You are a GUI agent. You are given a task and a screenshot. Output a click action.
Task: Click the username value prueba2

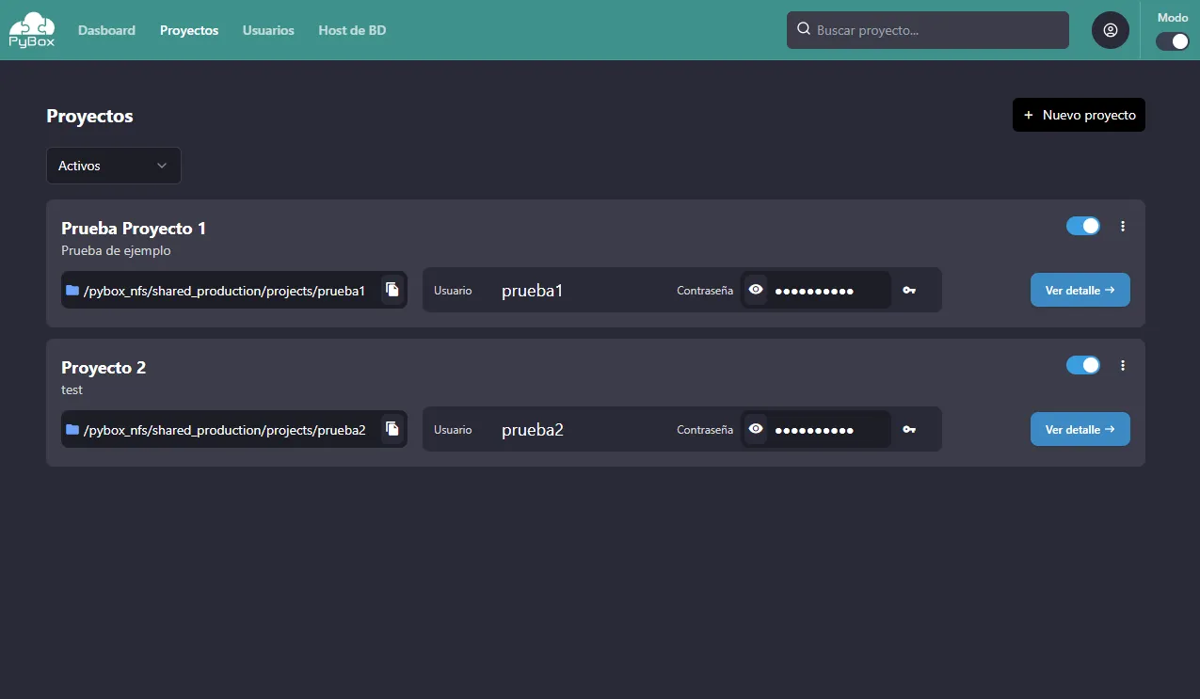tap(533, 430)
